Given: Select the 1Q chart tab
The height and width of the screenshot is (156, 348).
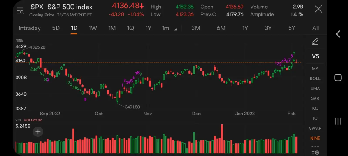Looking at the screenshot, I should pos(130,28).
